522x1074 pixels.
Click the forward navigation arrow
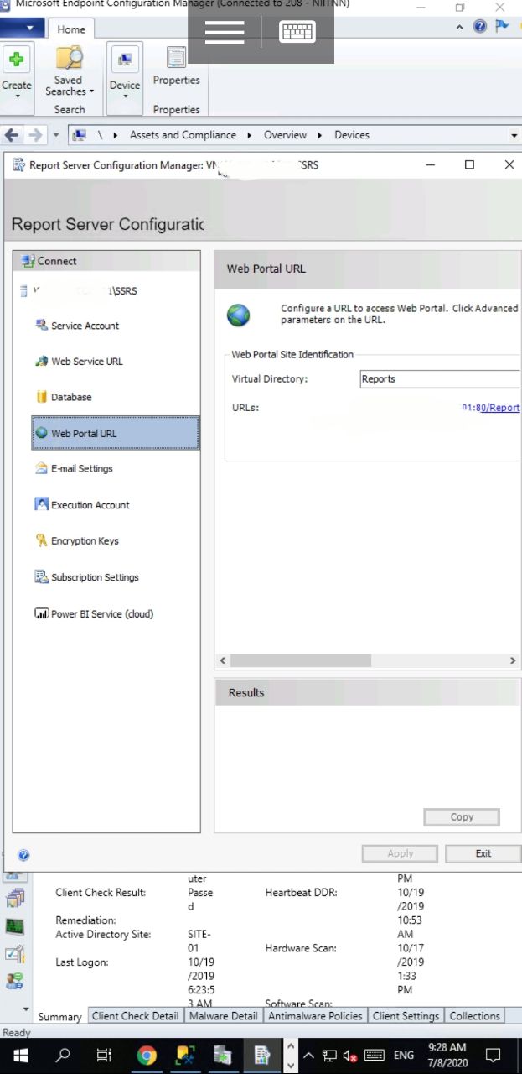click(x=35, y=135)
